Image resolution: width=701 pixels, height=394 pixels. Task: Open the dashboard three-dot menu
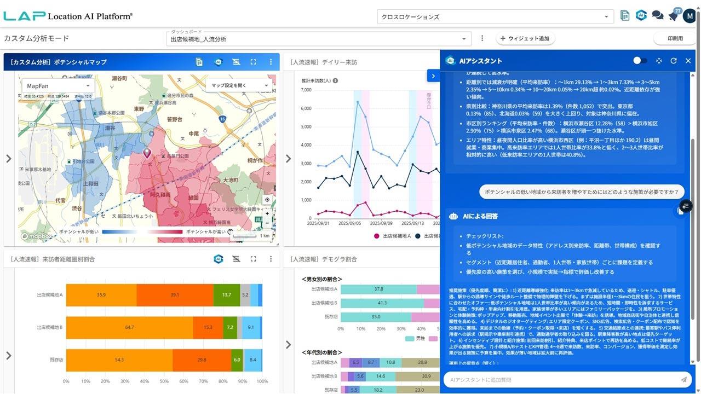pyautogui.click(x=482, y=38)
